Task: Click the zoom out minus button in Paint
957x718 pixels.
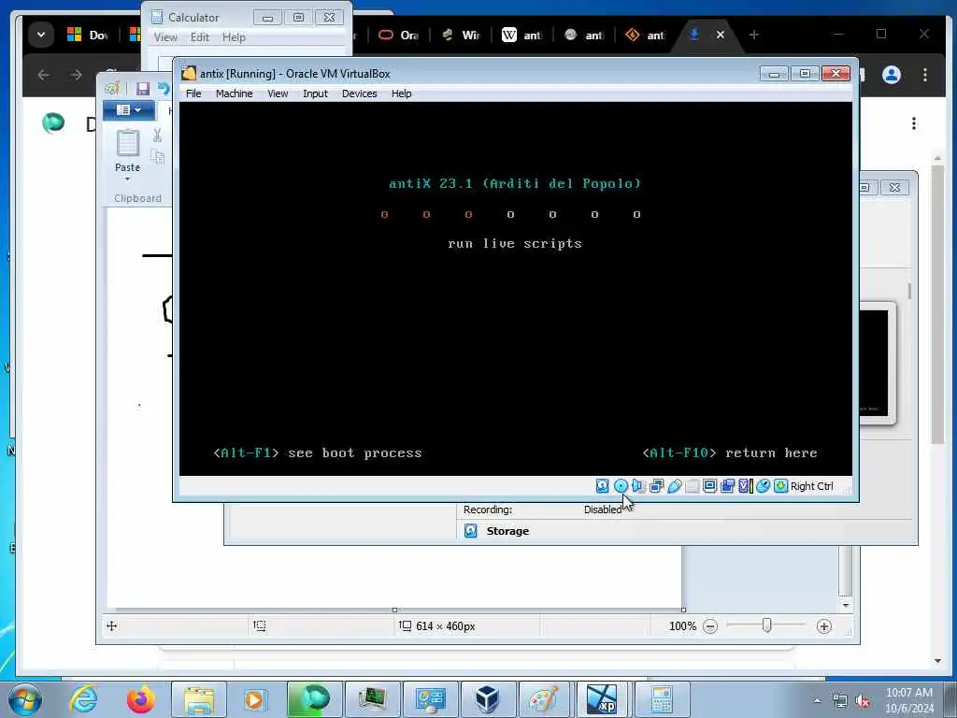Action: (710, 626)
